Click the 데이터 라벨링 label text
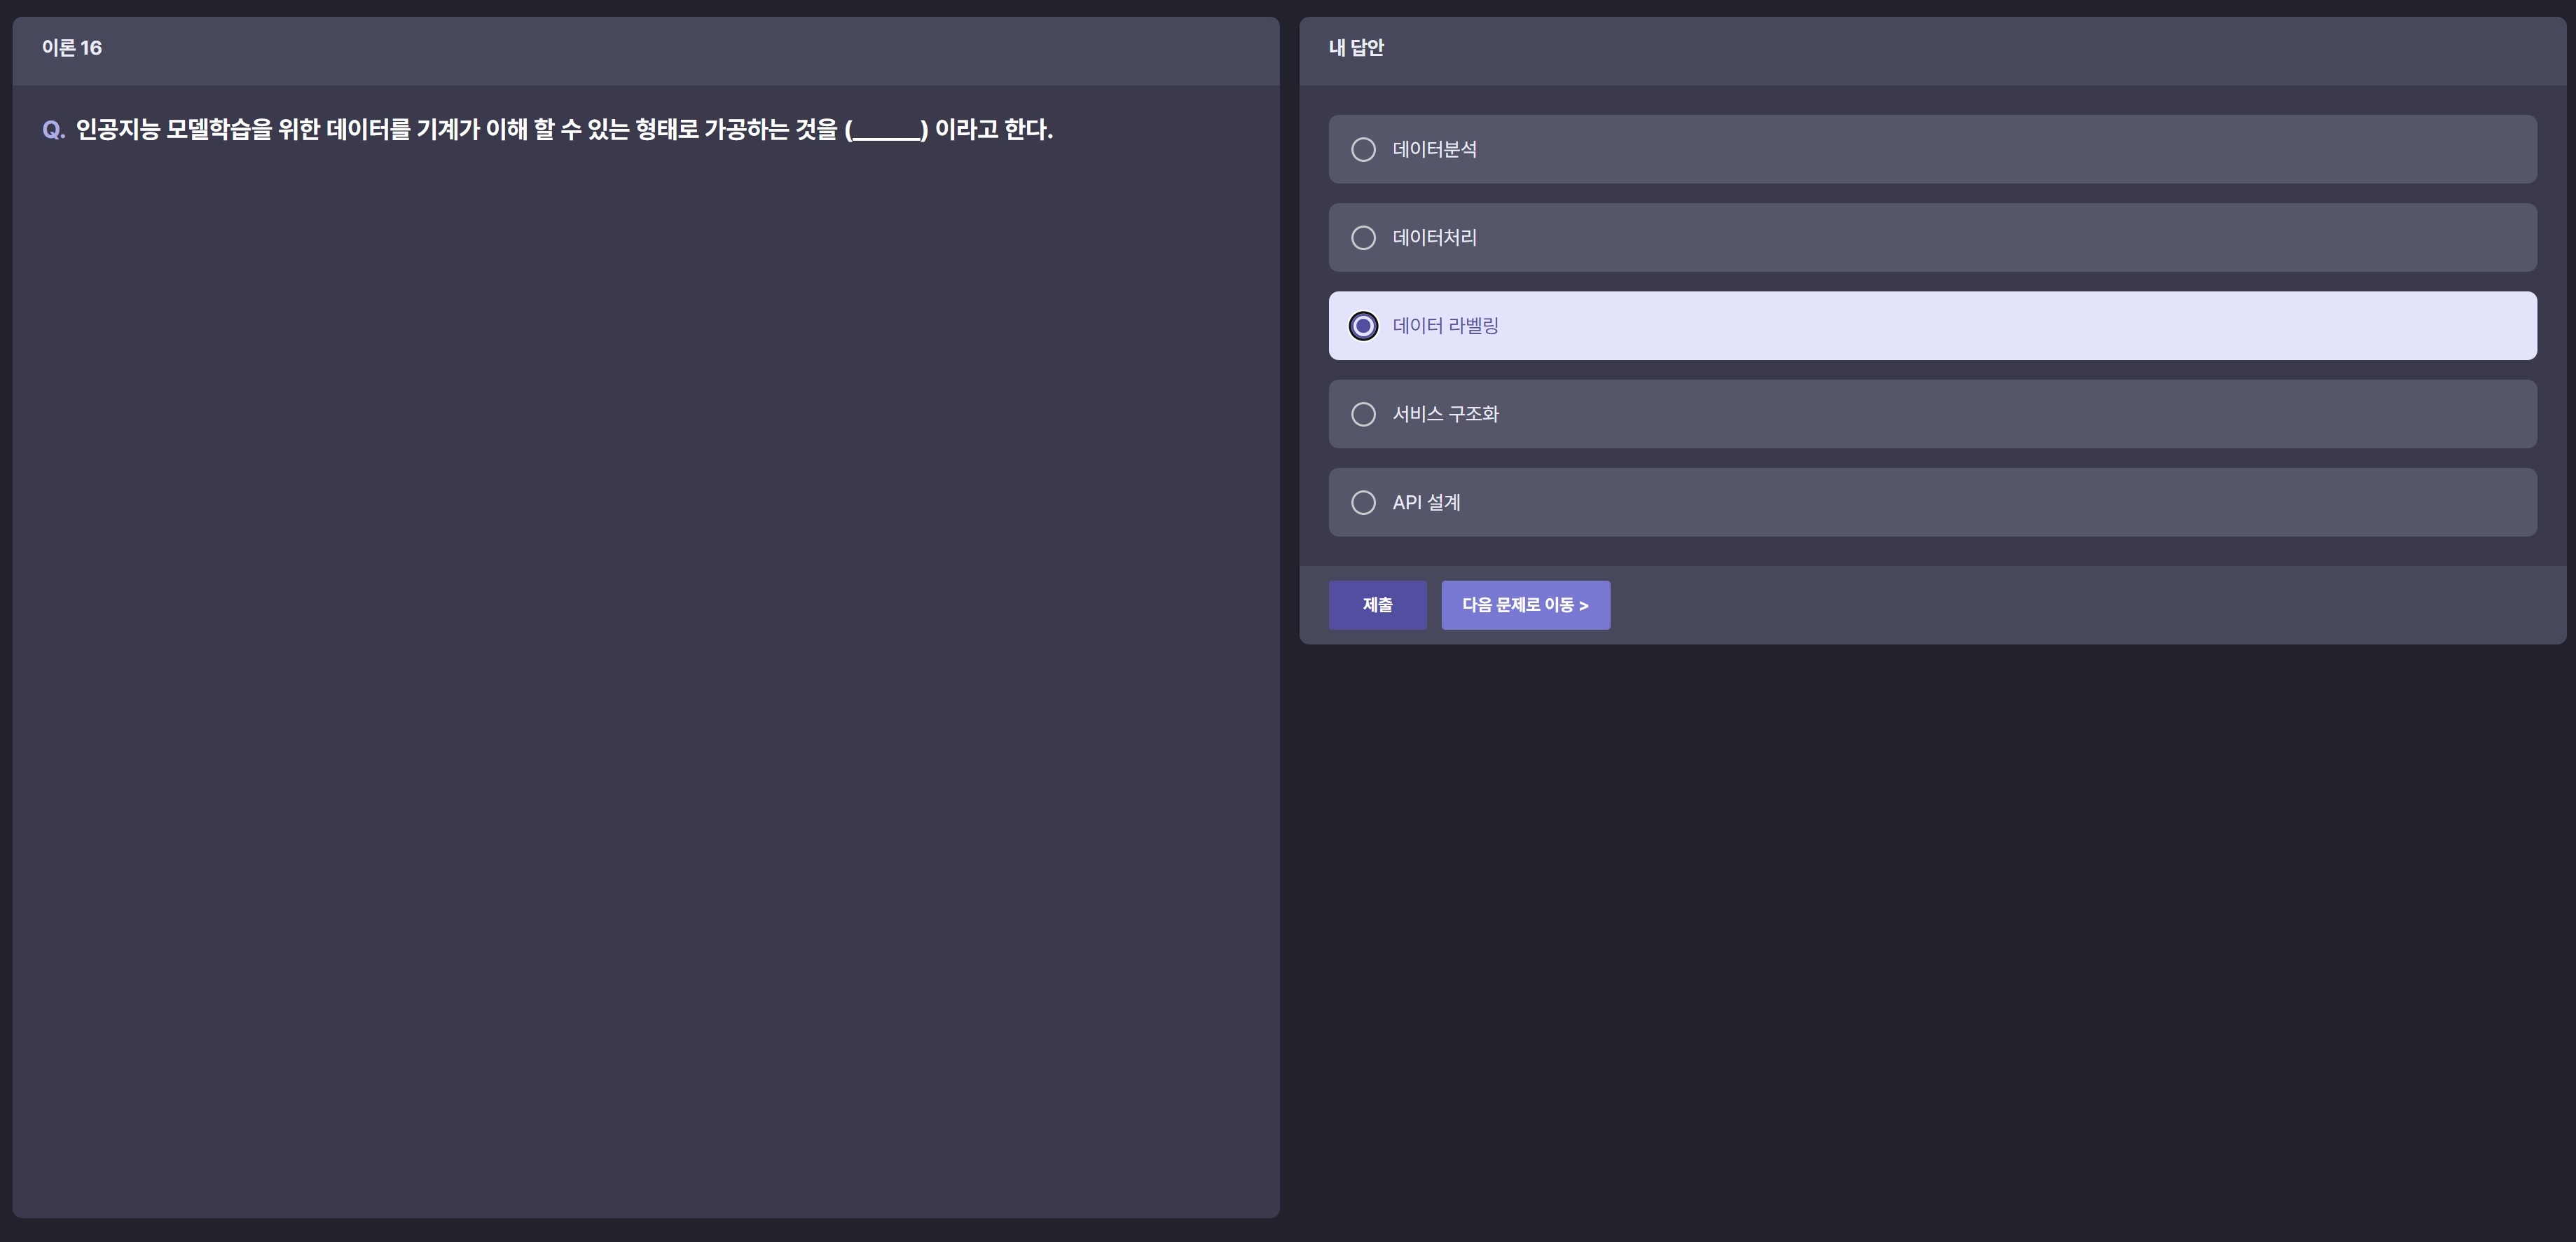2576x1242 pixels. (x=1445, y=326)
